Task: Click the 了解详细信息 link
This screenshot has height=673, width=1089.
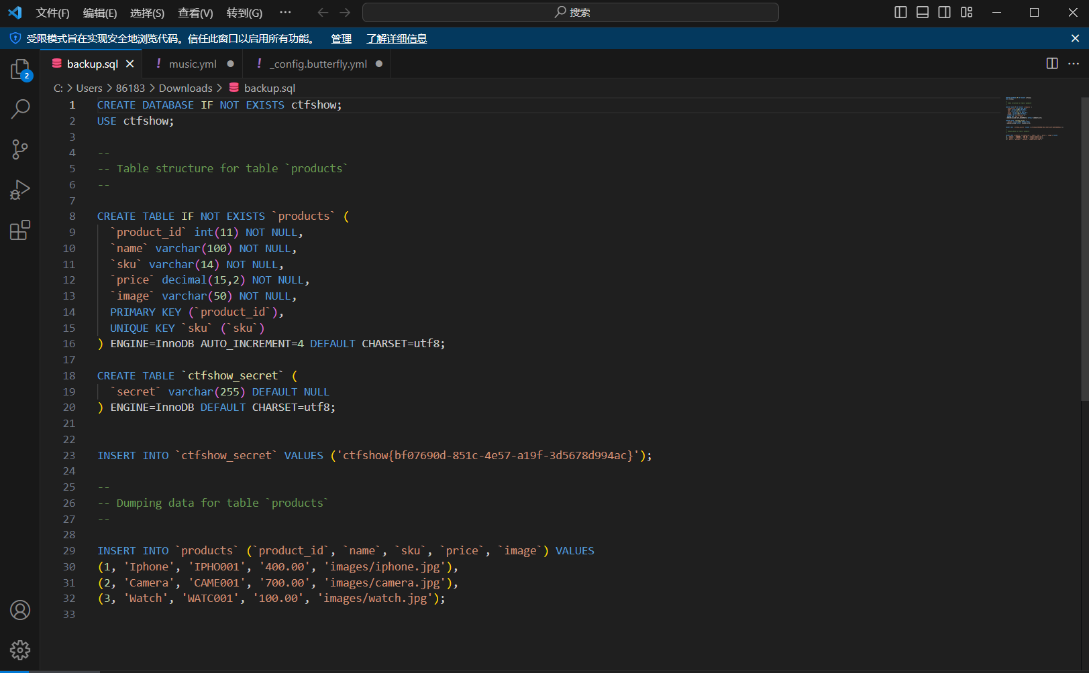Action: [x=397, y=39]
